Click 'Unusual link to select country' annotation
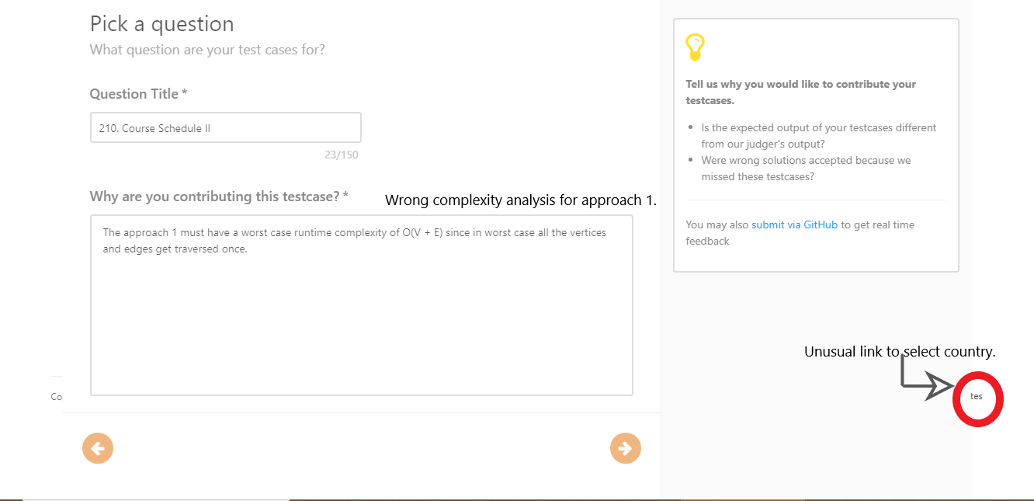1034x501 pixels. (x=900, y=351)
